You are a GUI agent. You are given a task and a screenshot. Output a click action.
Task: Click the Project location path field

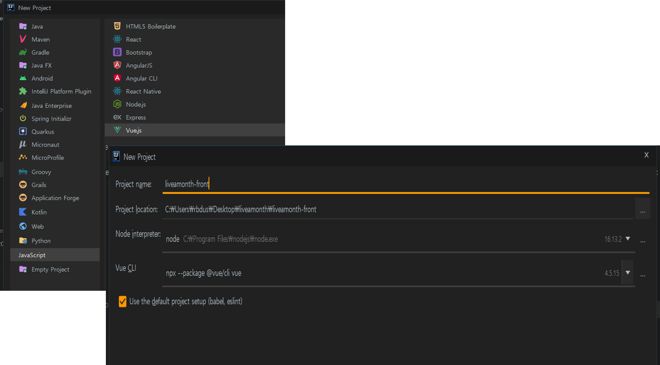click(x=398, y=209)
